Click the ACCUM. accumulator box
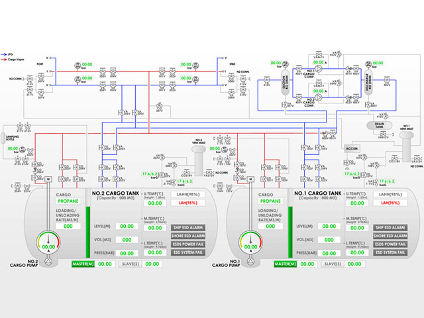424x318 pixels. coord(352,148)
